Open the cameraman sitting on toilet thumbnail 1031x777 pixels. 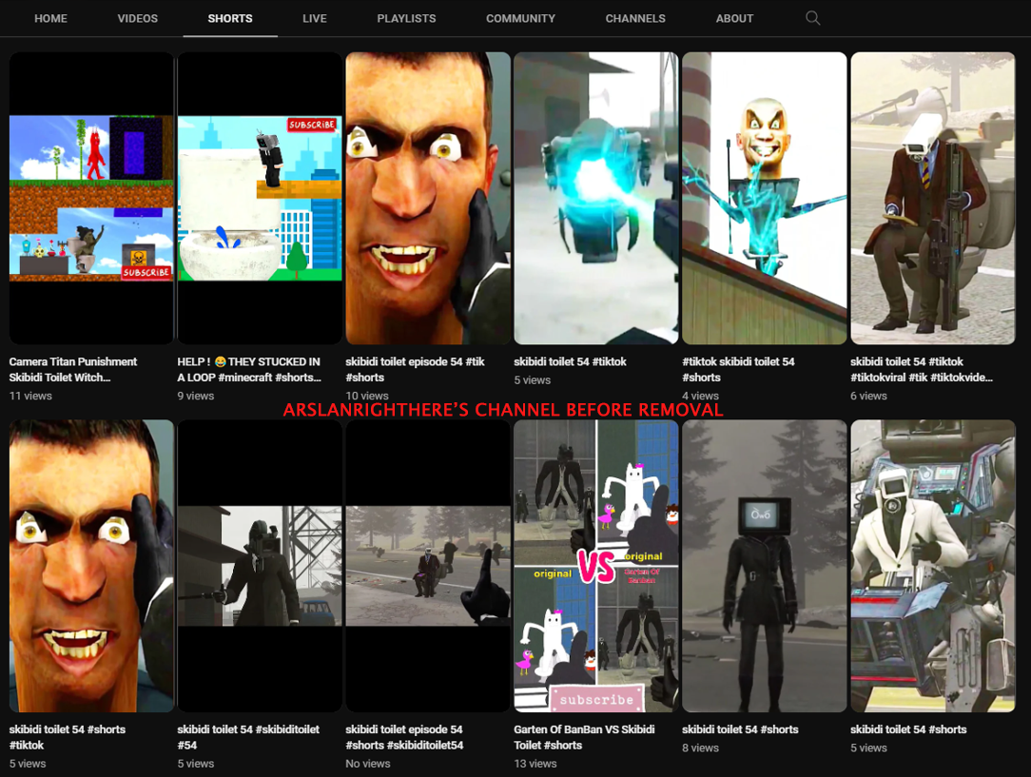(933, 198)
